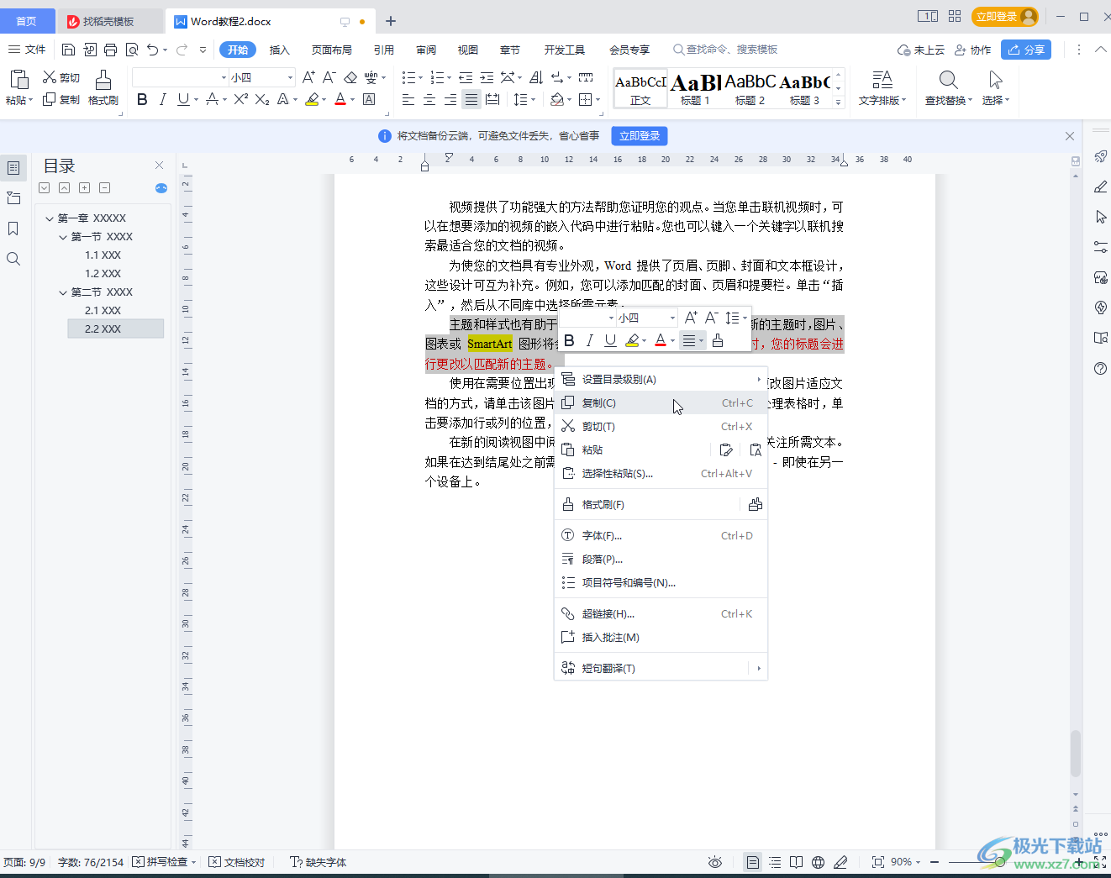Toggle Bold in the ribbon
The image size is (1111, 878).
coord(142,99)
